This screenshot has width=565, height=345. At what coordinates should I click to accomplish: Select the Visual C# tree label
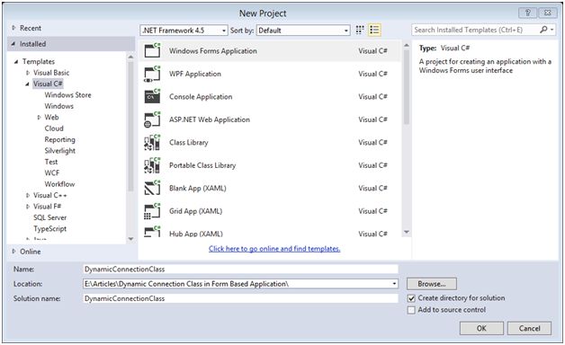[x=48, y=84]
